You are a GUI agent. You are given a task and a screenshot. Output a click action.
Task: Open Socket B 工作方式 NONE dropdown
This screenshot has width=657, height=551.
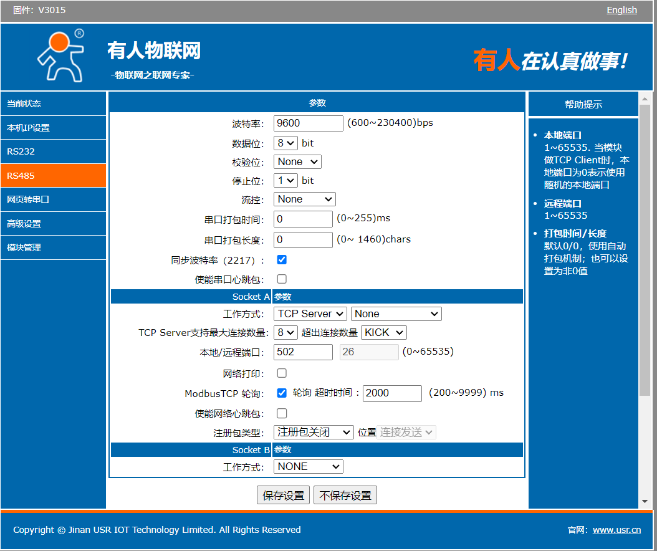pos(308,467)
